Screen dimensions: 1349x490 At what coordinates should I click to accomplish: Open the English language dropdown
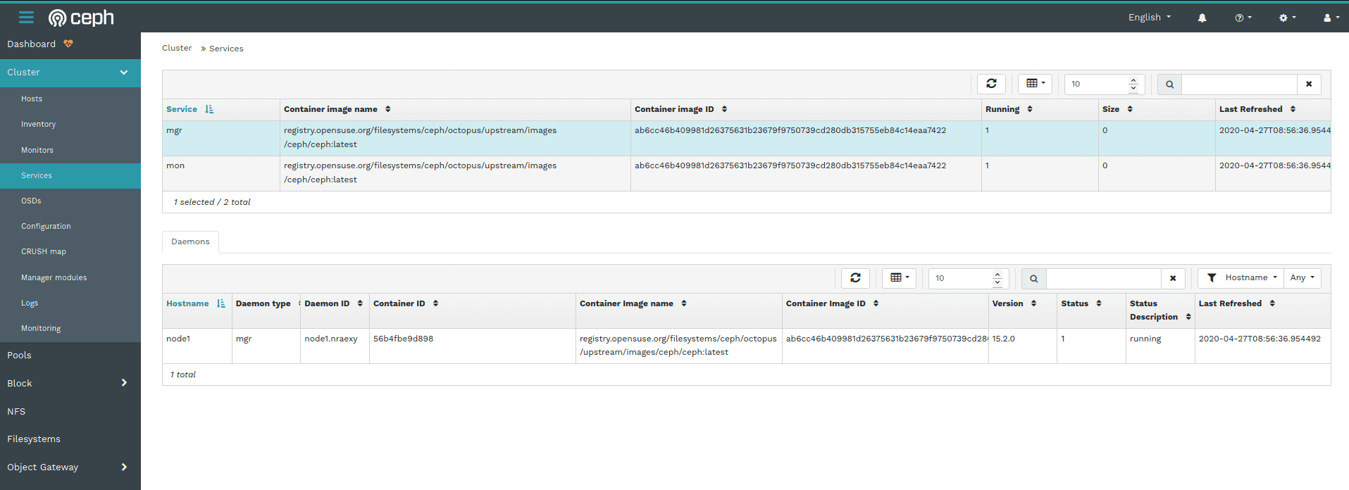tap(1149, 18)
